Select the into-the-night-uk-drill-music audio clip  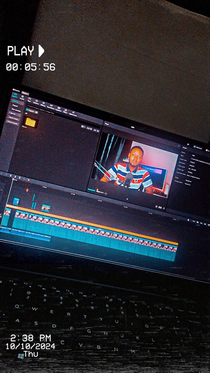click(37, 237)
